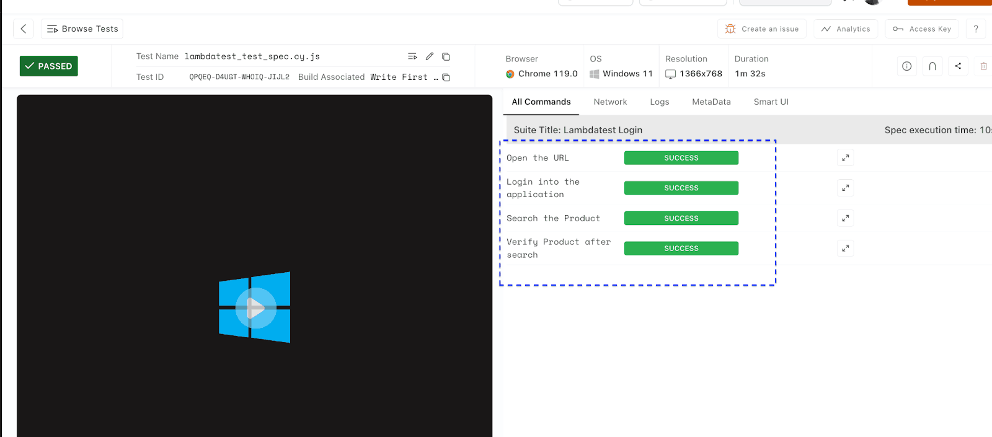Open the test name list icon
Image resolution: width=992 pixels, height=437 pixels.
412,56
